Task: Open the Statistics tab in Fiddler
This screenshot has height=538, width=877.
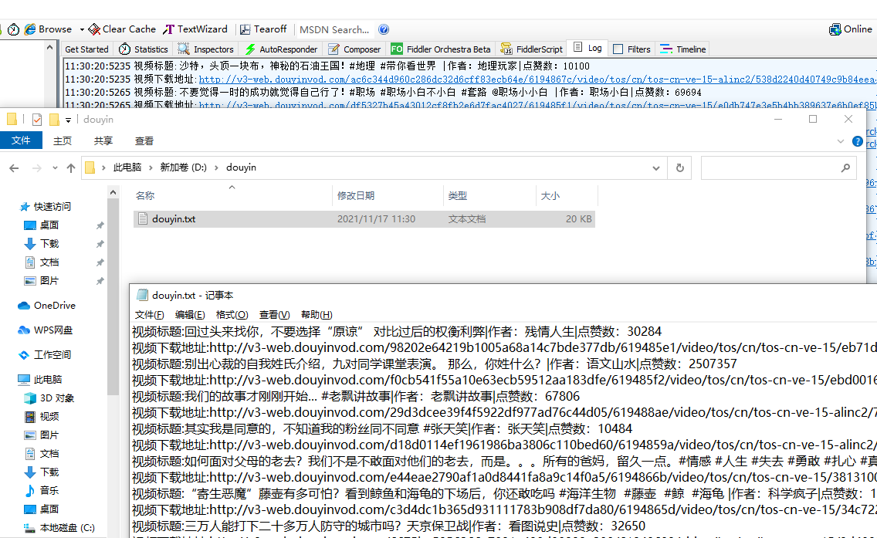Action: coord(143,49)
